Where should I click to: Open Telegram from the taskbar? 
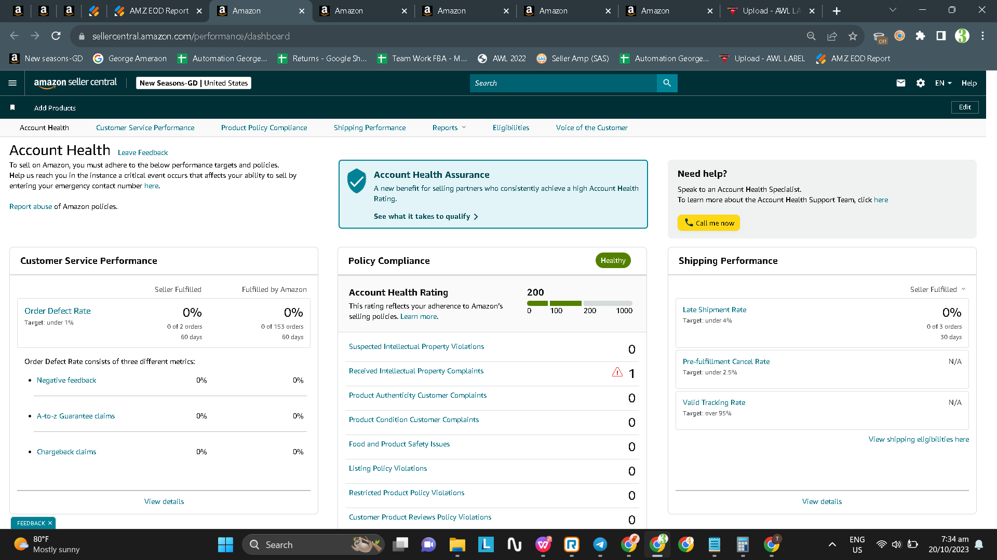click(600, 544)
